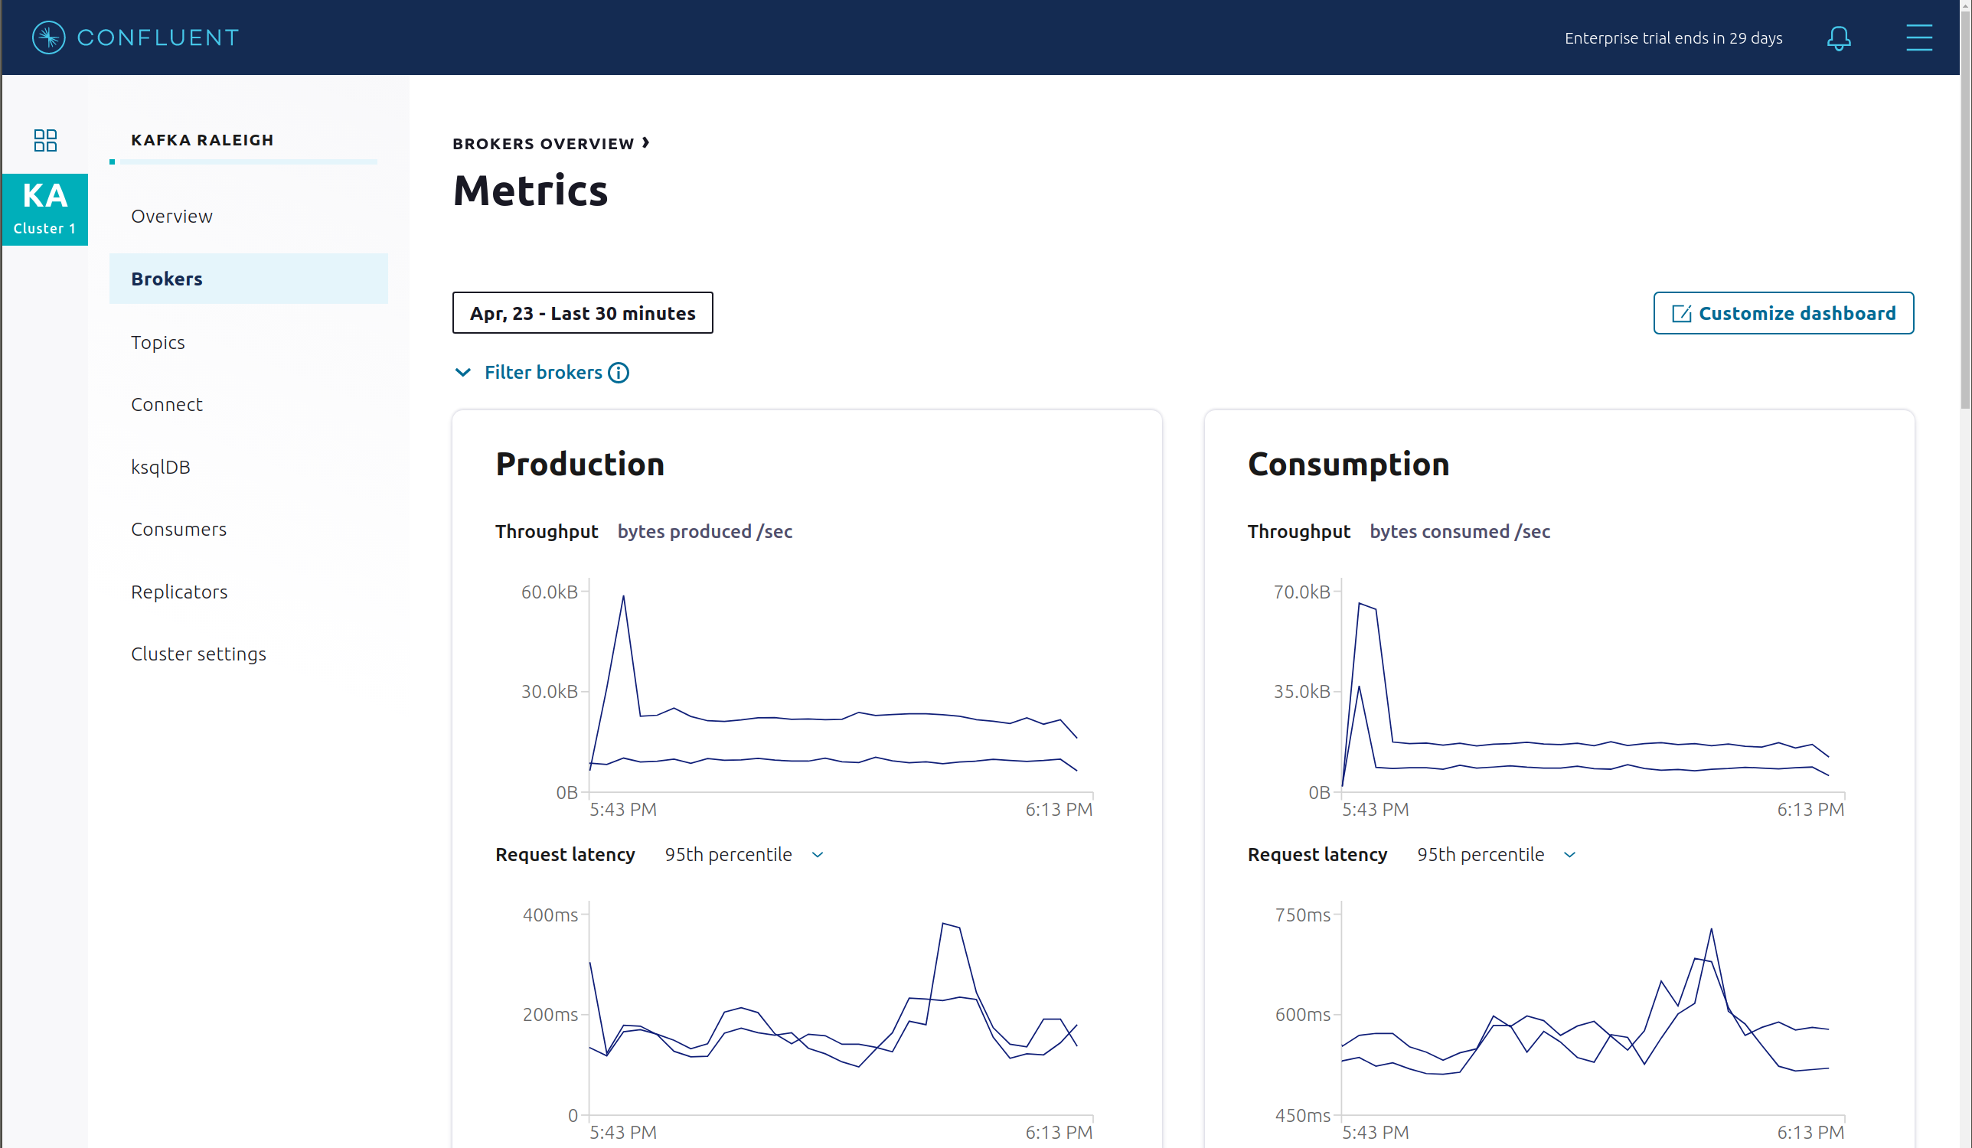Click the 750ms axis label
The width and height of the screenshot is (1972, 1148).
click(1302, 915)
